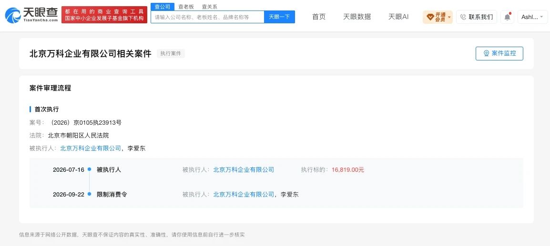550x246 pixels.
Task: Open 北京万科企业有限公司 link in 限制消费令 row
Action: pyautogui.click(x=244, y=194)
